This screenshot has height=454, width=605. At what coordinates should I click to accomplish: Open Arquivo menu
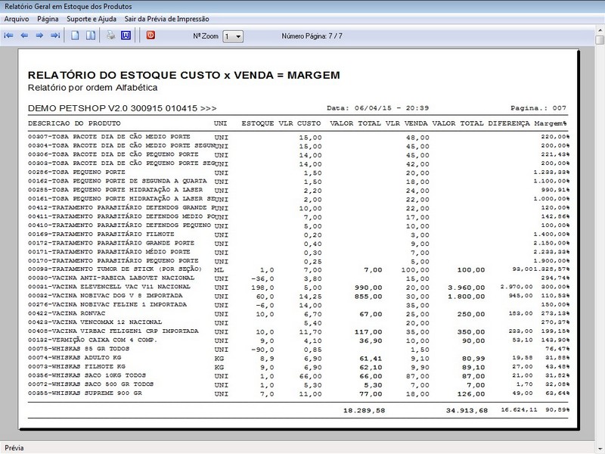coord(17,19)
